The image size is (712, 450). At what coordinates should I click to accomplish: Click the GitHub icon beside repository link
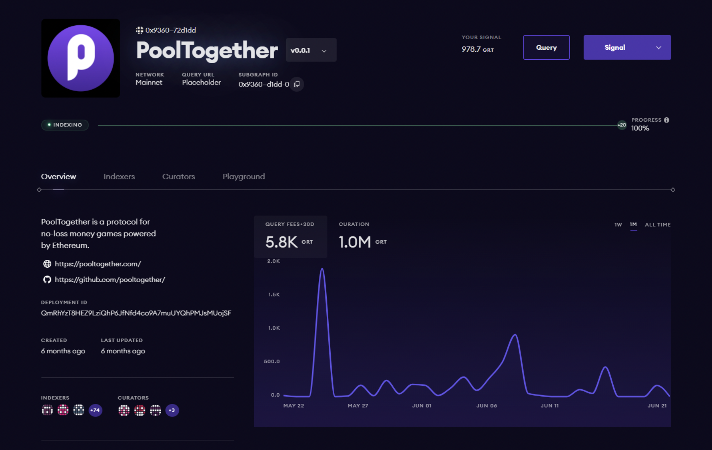pos(47,279)
